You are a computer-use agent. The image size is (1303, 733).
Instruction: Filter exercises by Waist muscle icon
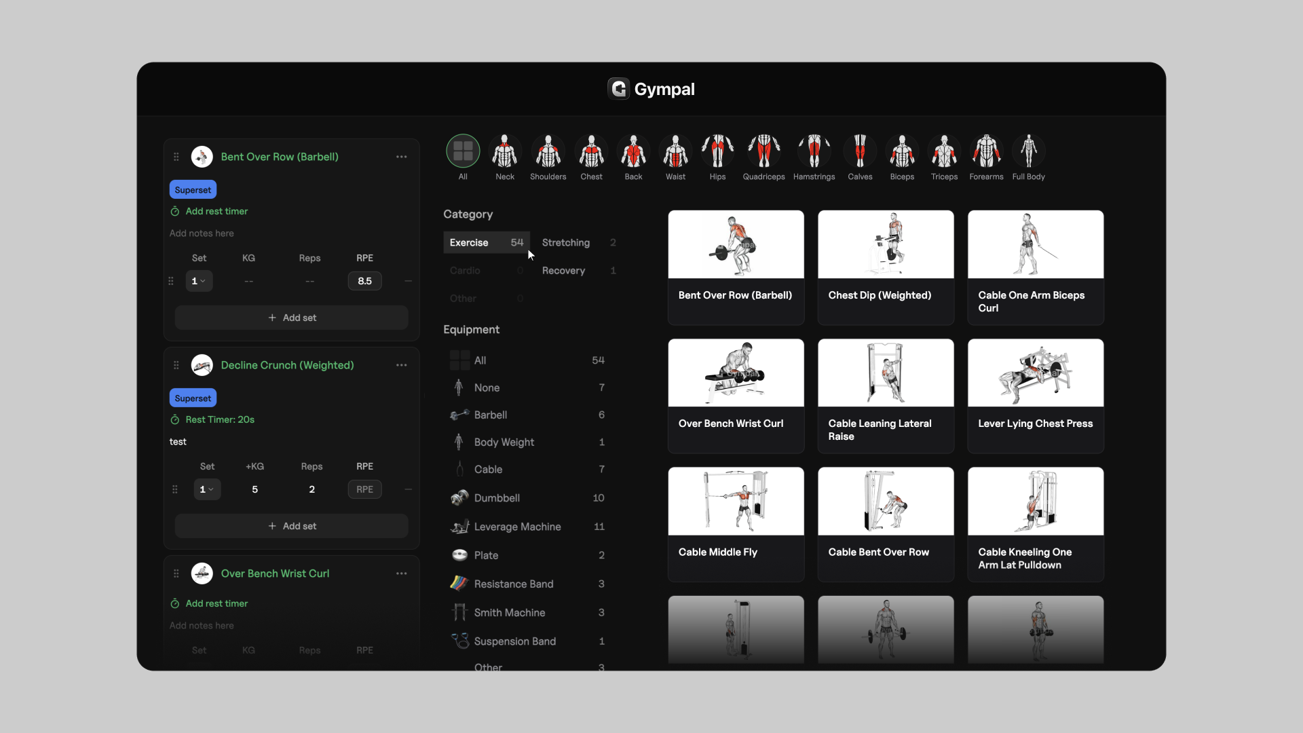(675, 151)
